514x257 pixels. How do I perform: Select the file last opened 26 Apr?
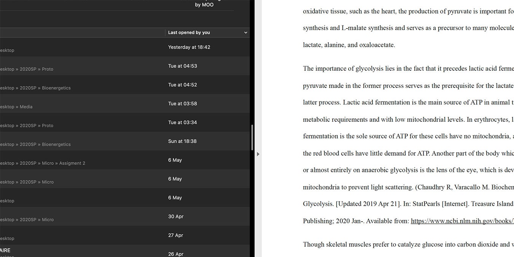point(114,252)
